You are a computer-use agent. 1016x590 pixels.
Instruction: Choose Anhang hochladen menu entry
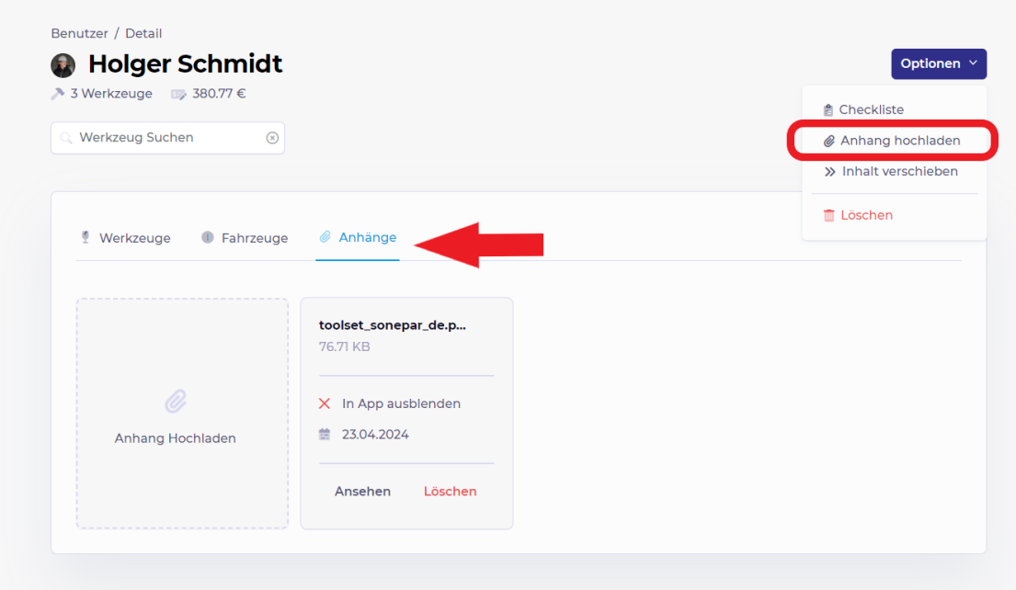point(899,141)
